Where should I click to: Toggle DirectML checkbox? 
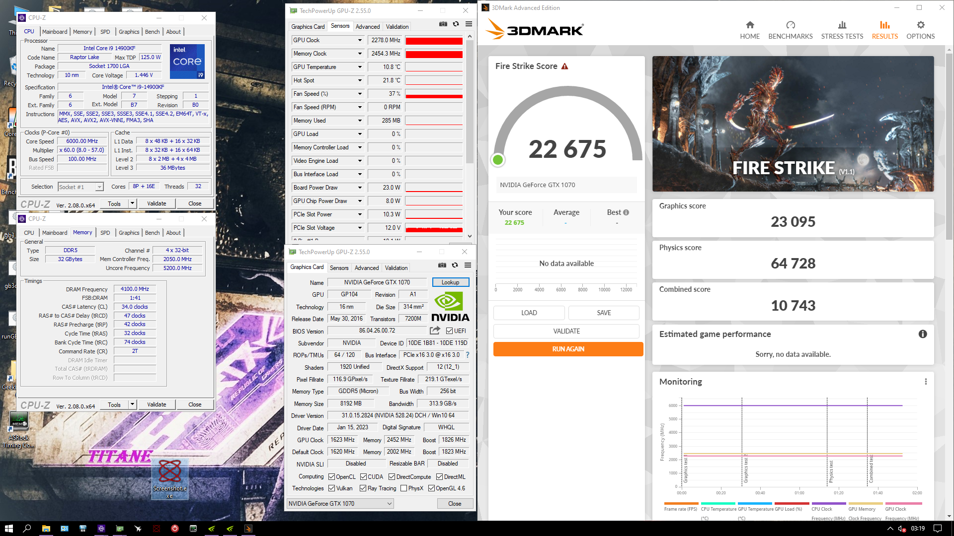click(x=439, y=477)
